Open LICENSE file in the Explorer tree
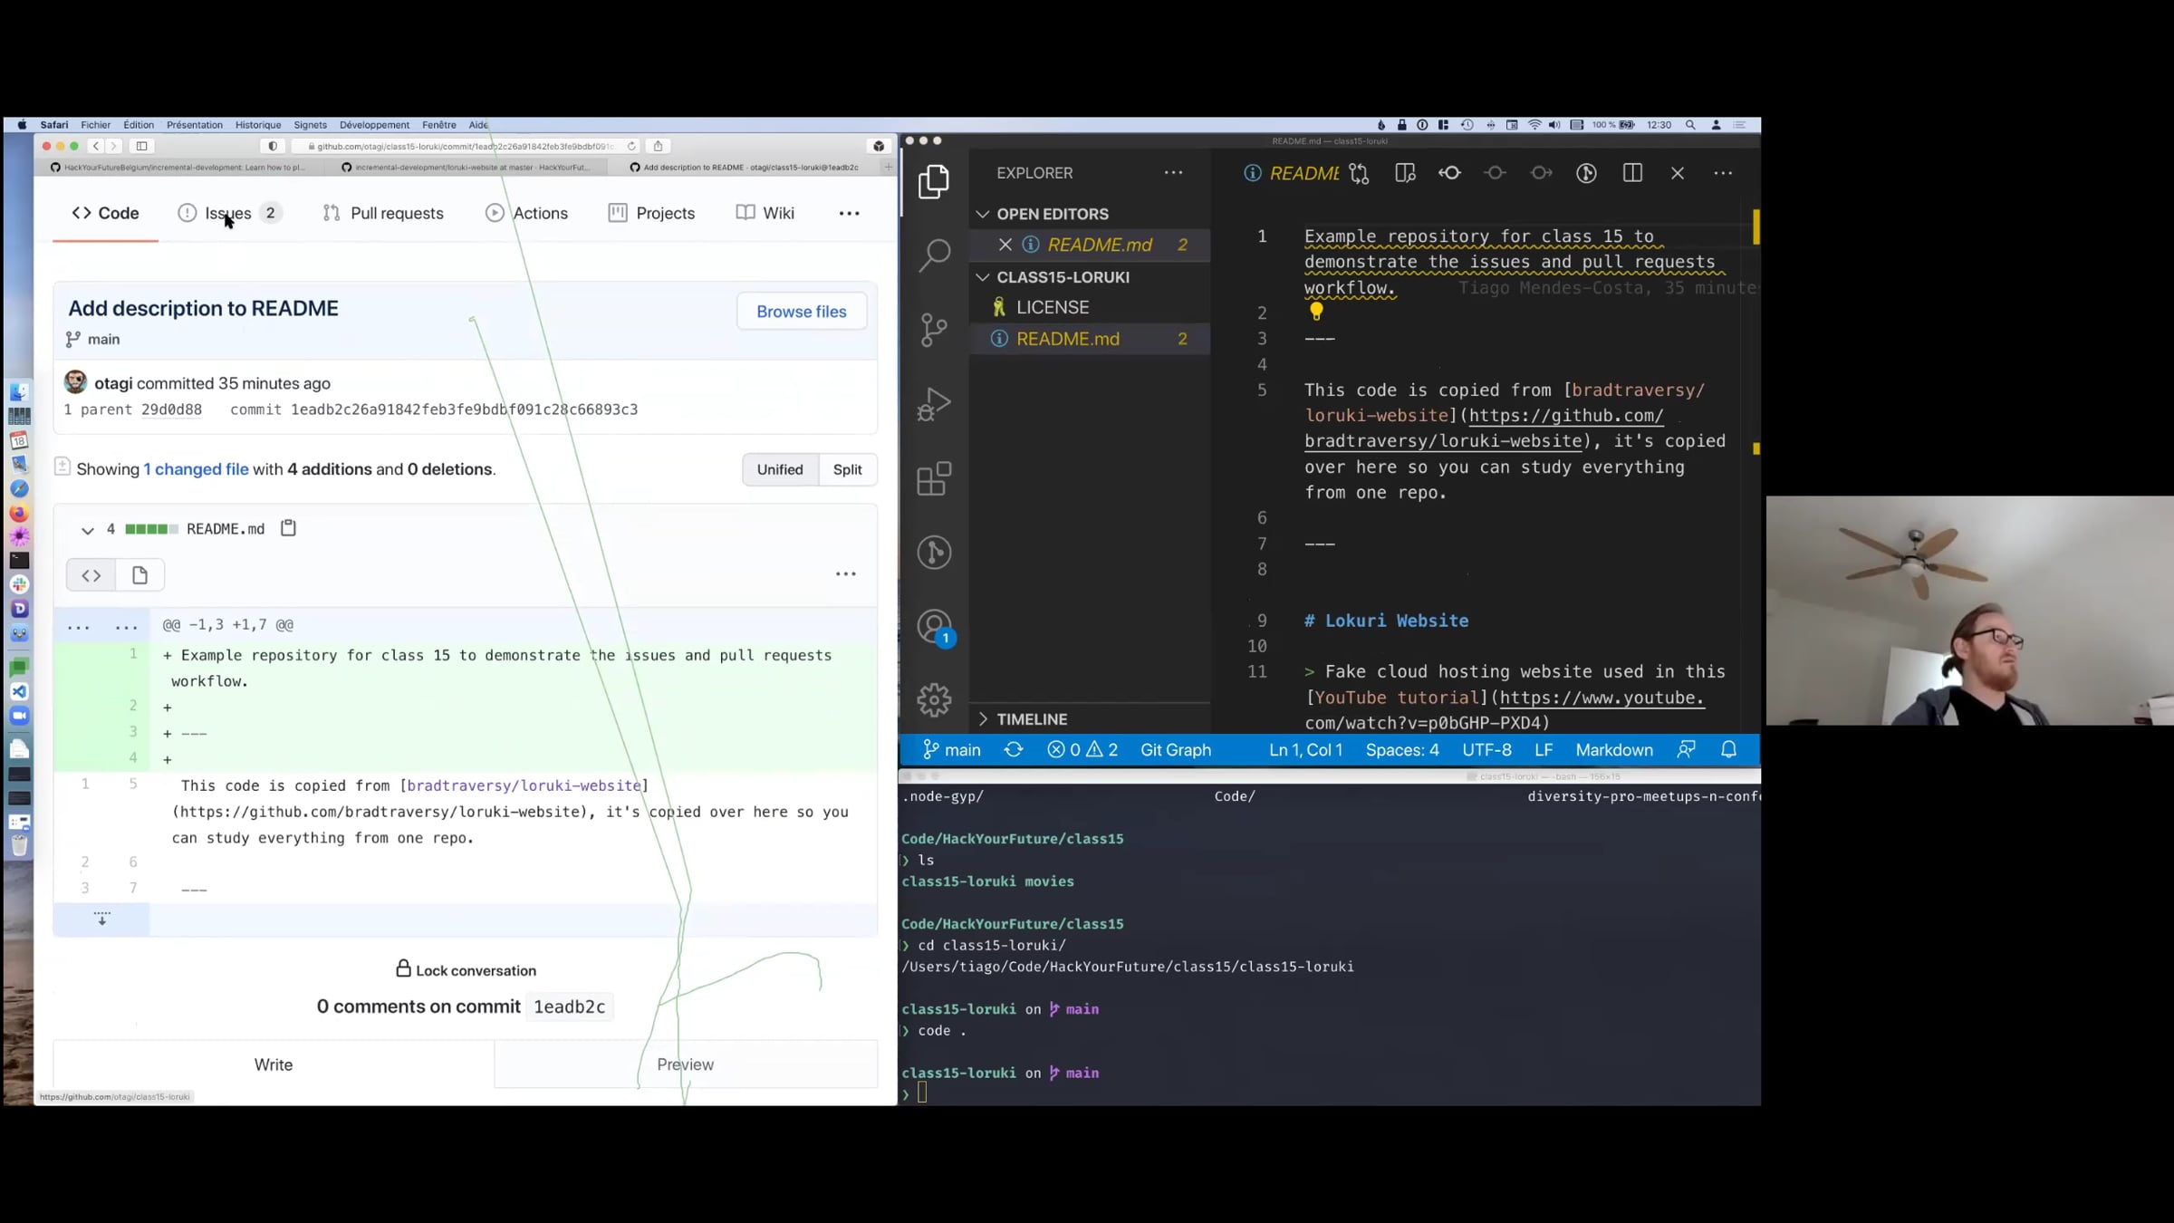The height and width of the screenshot is (1223, 2174). click(1052, 308)
